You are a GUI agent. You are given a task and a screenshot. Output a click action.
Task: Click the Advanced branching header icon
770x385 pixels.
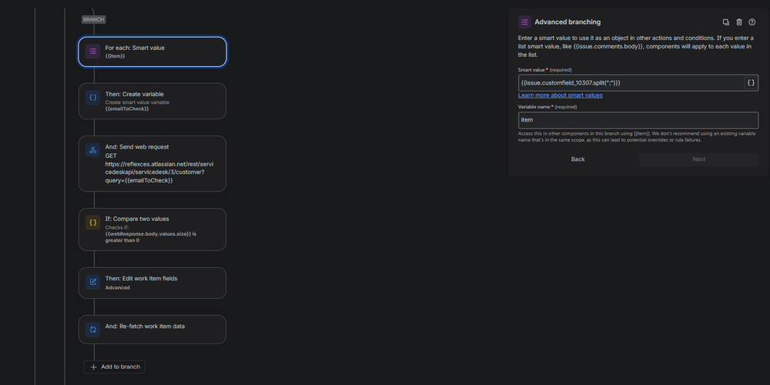pos(524,22)
